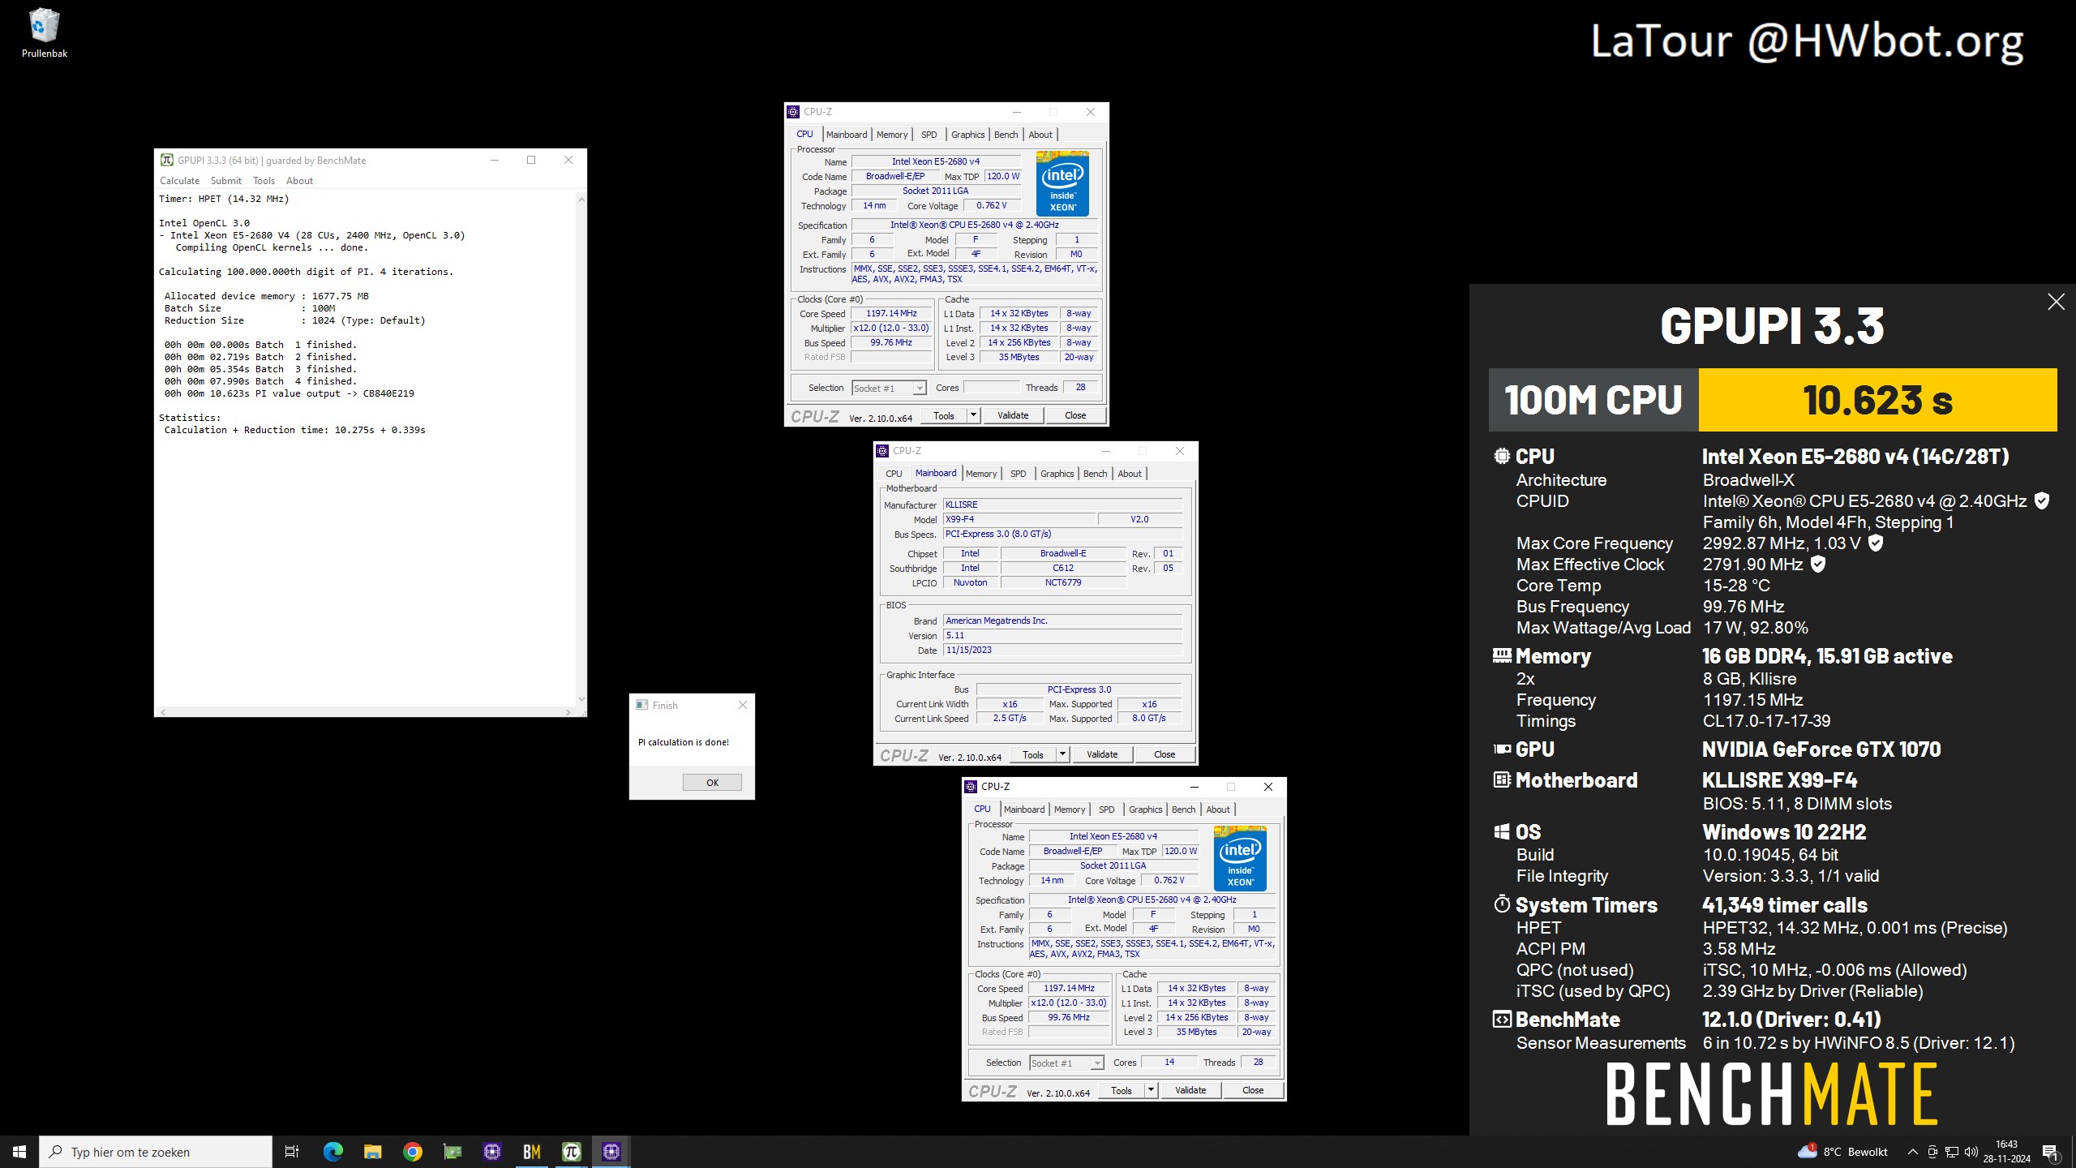Image resolution: width=2076 pixels, height=1168 pixels.
Task: Click GPUPI vertical scrollbar down arrow
Action: pos(581,699)
